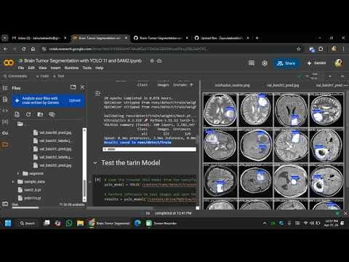
Task: Switch to the confusion_matrix.png tab
Action: click(232, 85)
